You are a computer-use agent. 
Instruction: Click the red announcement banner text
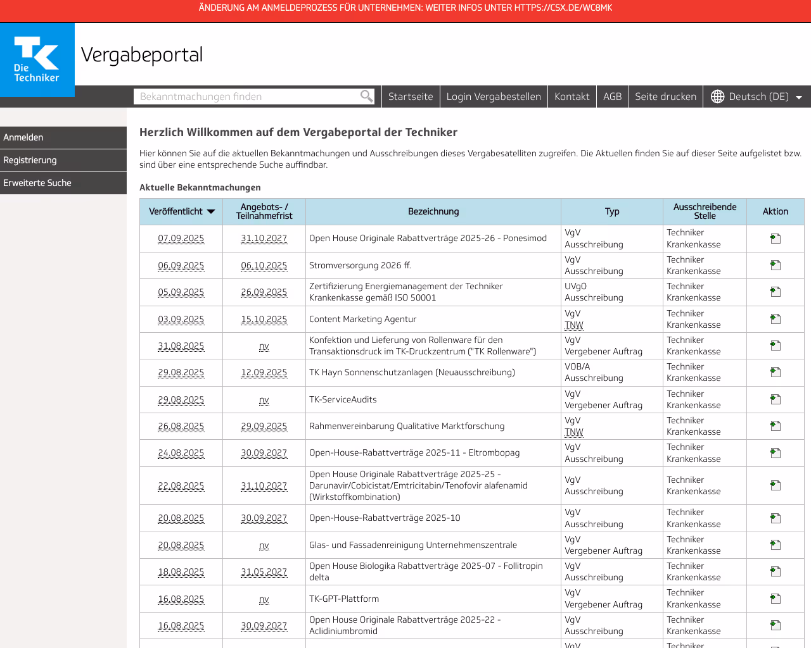click(x=405, y=8)
